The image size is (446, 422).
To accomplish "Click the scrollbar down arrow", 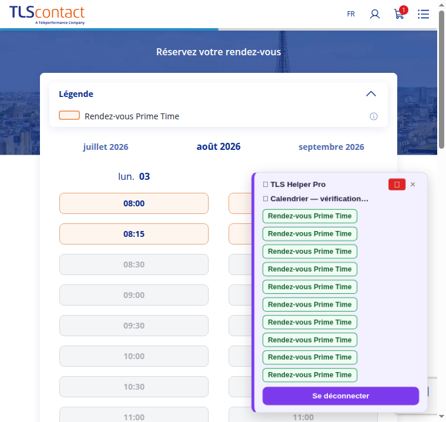I will point(441,417).
